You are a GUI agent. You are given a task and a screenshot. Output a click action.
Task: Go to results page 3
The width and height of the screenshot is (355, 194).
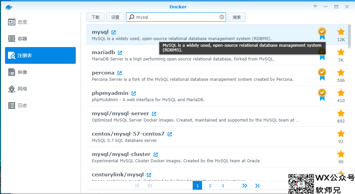click(223, 186)
